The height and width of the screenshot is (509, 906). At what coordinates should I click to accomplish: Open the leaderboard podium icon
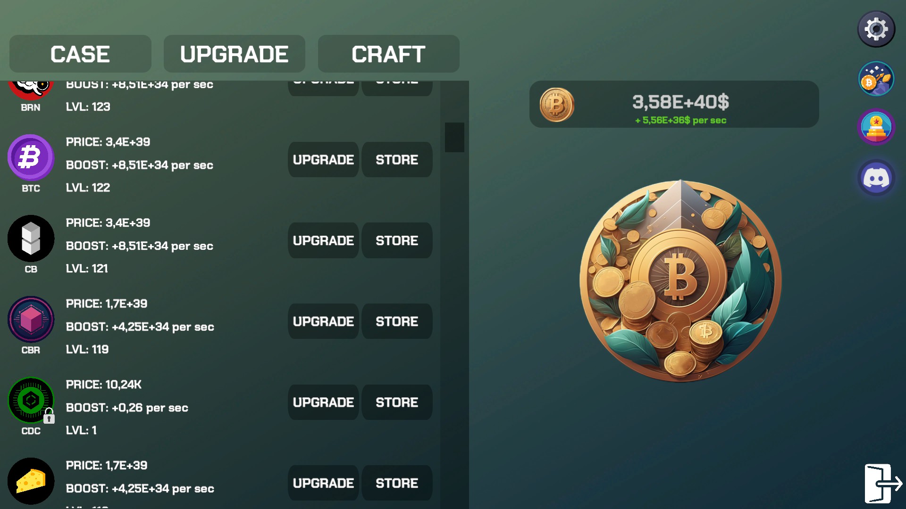point(876,127)
